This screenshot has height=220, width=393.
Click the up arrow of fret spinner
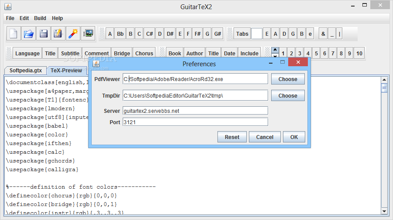coord(275,50)
